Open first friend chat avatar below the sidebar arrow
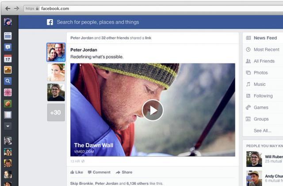Image resolution: width=283 pixels, height=186 pixels. 8,141
